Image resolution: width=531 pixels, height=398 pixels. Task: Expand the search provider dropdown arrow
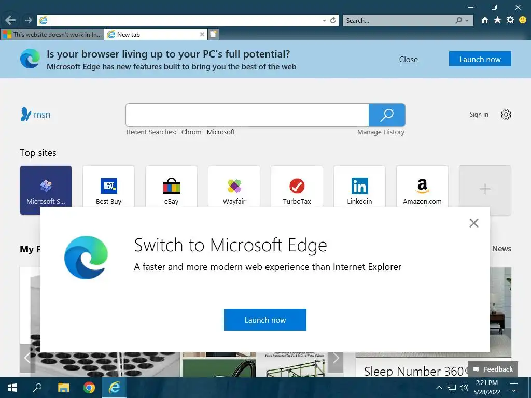(467, 21)
